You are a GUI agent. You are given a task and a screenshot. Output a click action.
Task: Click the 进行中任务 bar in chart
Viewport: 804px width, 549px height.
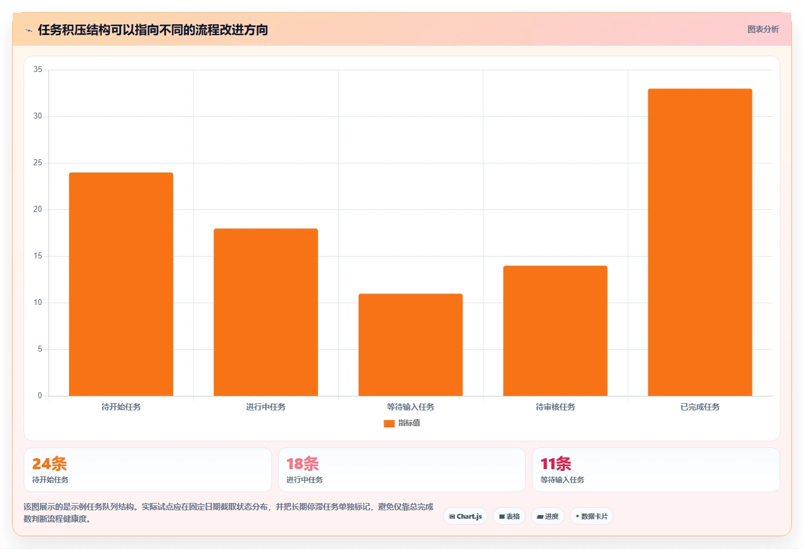(266, 312)
